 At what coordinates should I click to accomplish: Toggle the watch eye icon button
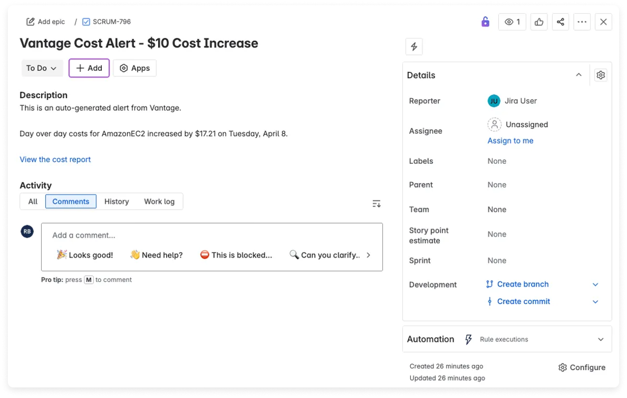pos(512,22)
